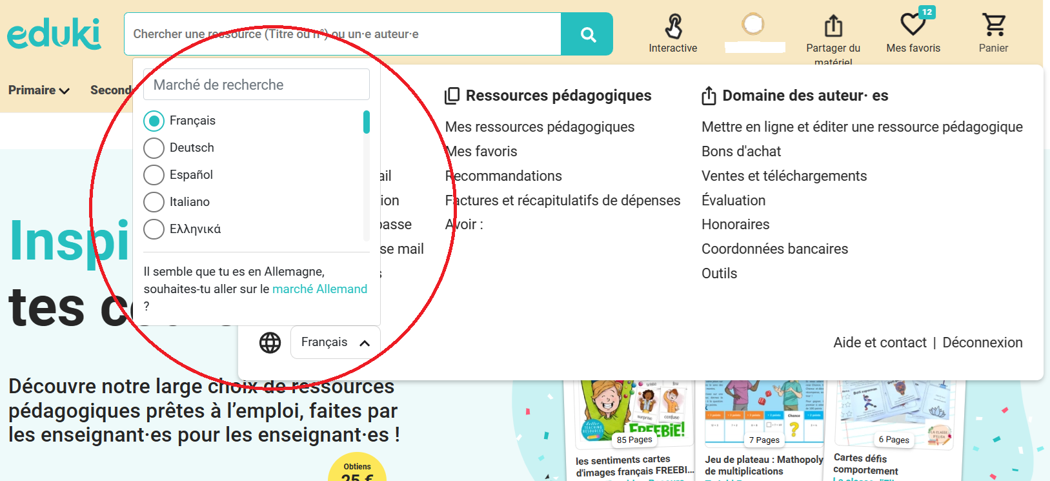Select the Italiano radio button
The width and height of the screenshot is (1050, 481).
(154, 202)
